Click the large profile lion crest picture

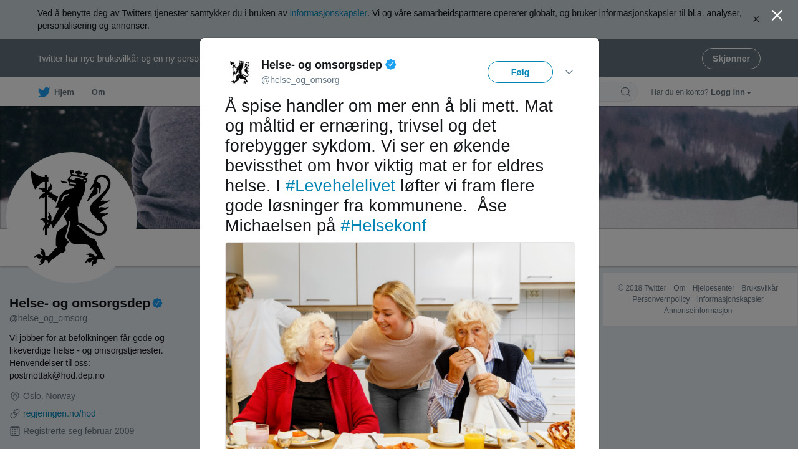[72, 218]
